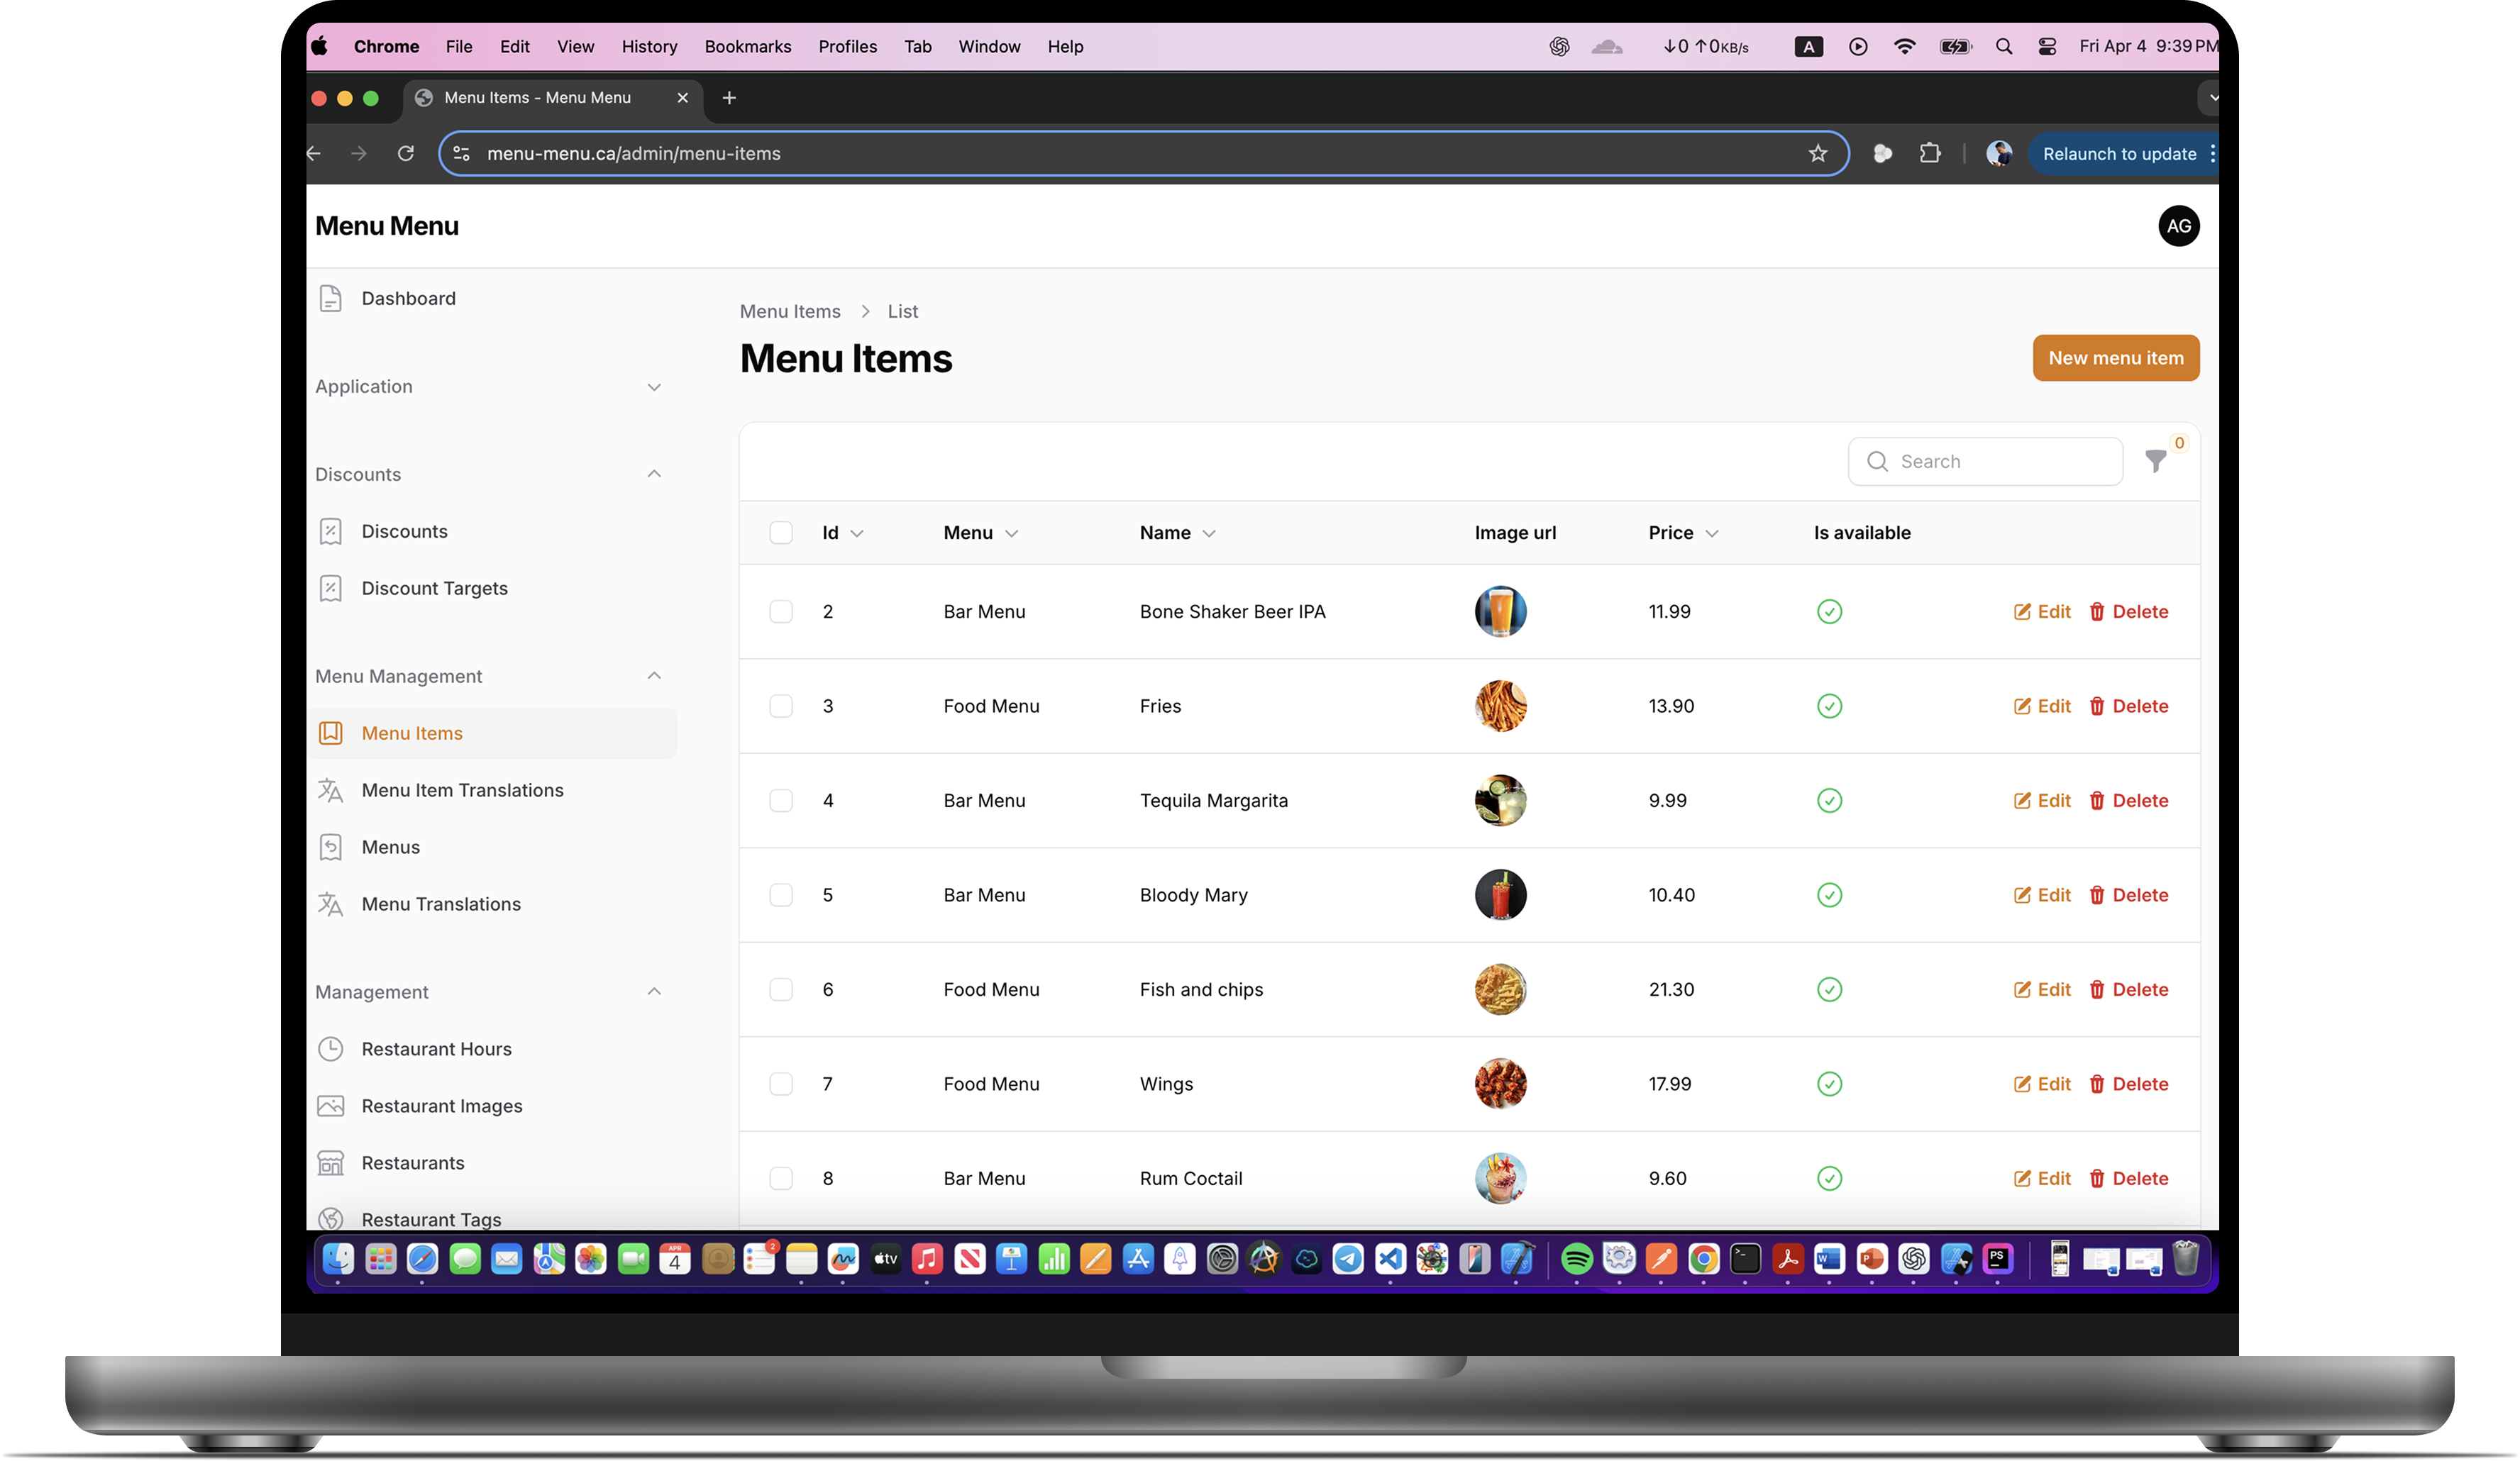Click the Menu Item Translations icon

(331, 790)
